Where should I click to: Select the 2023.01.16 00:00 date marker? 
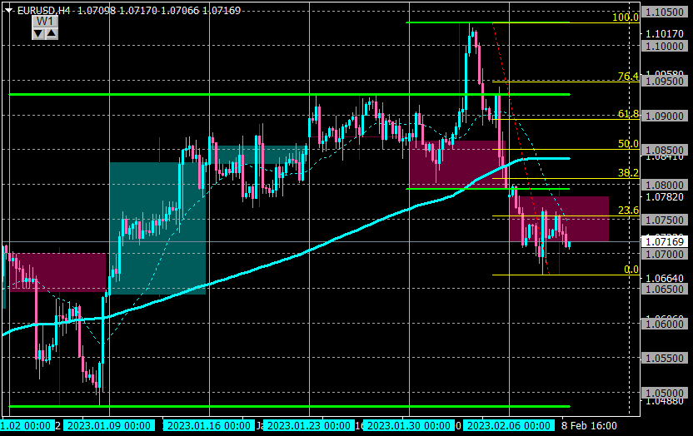208,425
